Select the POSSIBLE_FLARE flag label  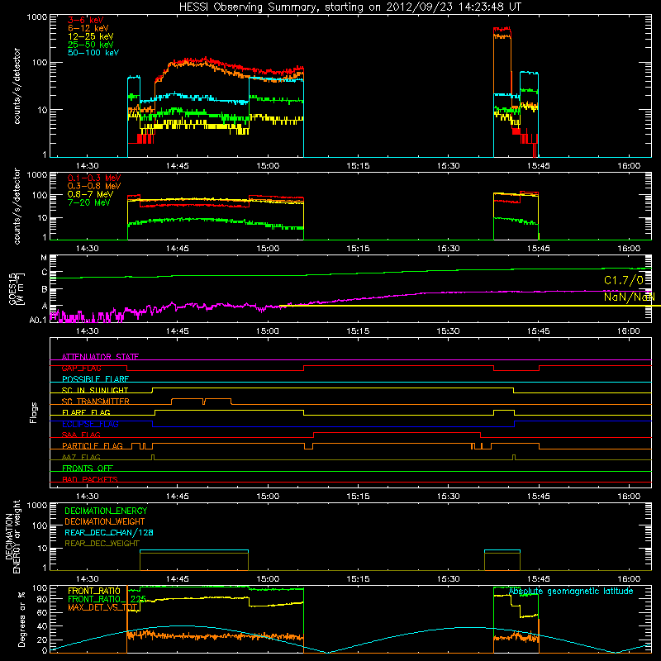pos(95,379)
